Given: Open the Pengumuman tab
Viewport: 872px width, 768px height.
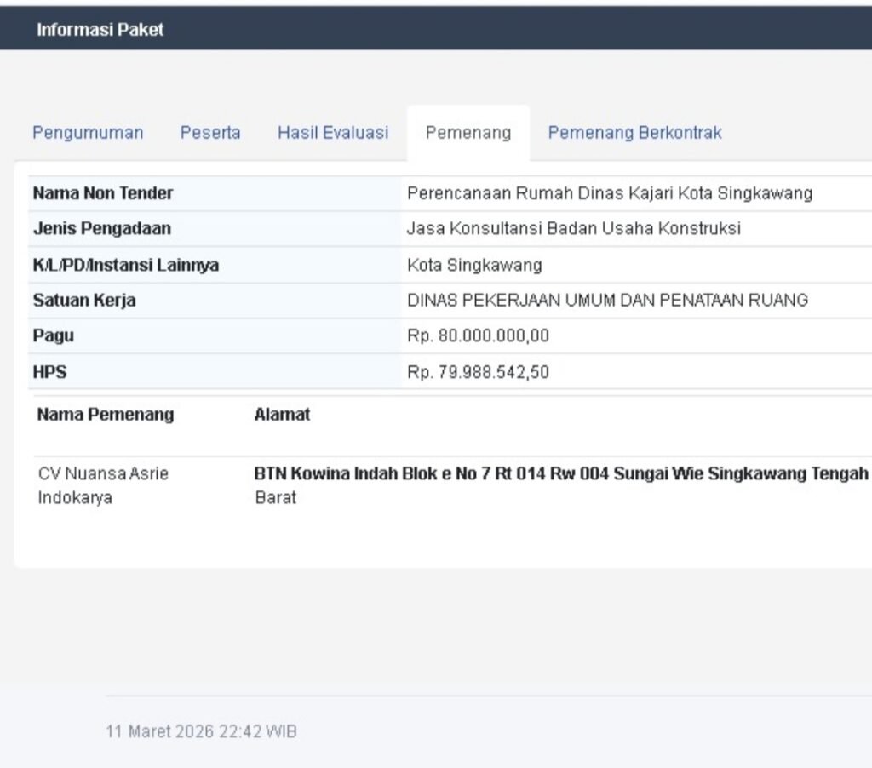Looking at the screenshot, I should pos(88,133).
